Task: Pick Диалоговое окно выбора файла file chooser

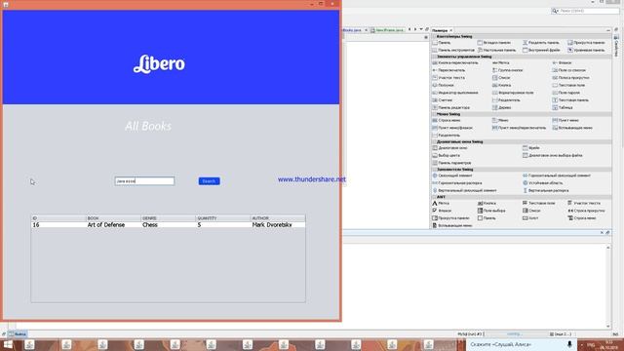Action: (553, 156)
